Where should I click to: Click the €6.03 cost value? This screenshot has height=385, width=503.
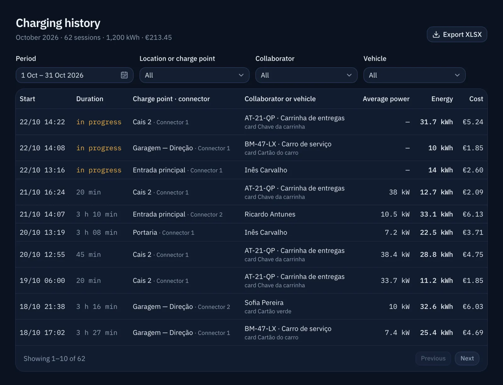tap(473, 307)
